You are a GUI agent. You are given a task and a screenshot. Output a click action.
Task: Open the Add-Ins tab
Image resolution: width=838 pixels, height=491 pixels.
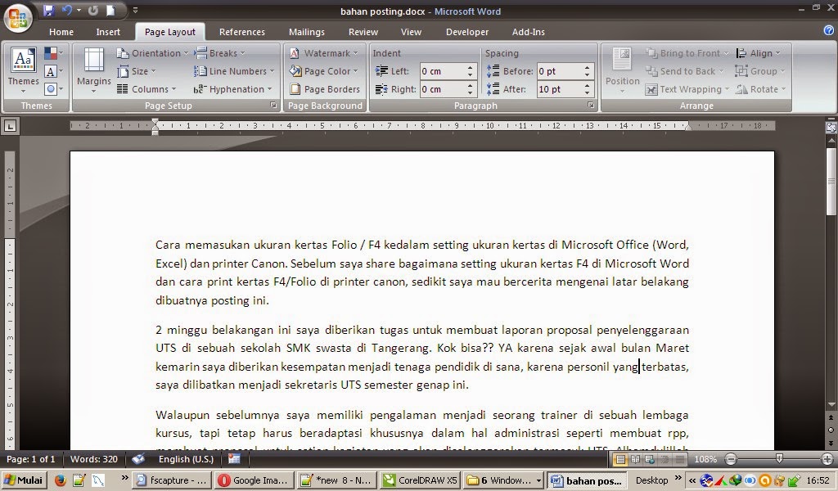pyautogui.click(x=528, y=32)
